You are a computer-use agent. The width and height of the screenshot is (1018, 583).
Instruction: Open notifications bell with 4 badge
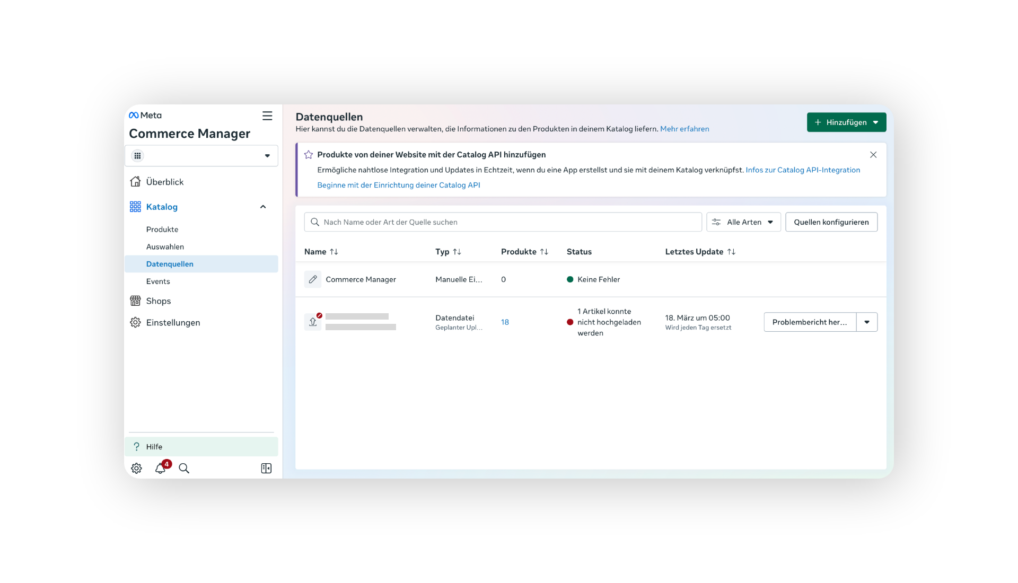tap(161, 468)
